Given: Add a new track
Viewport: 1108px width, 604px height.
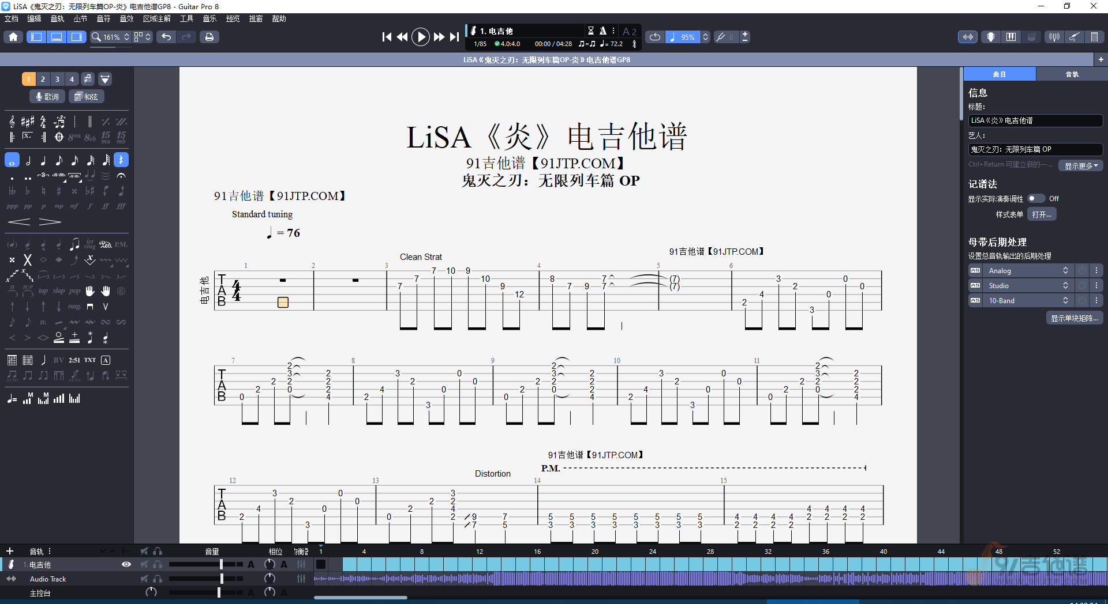Looking at the screenshot, I should [9, 551].
